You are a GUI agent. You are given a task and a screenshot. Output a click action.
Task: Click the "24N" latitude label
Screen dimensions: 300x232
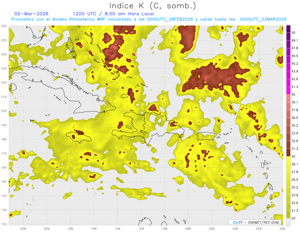coord(3,54)
